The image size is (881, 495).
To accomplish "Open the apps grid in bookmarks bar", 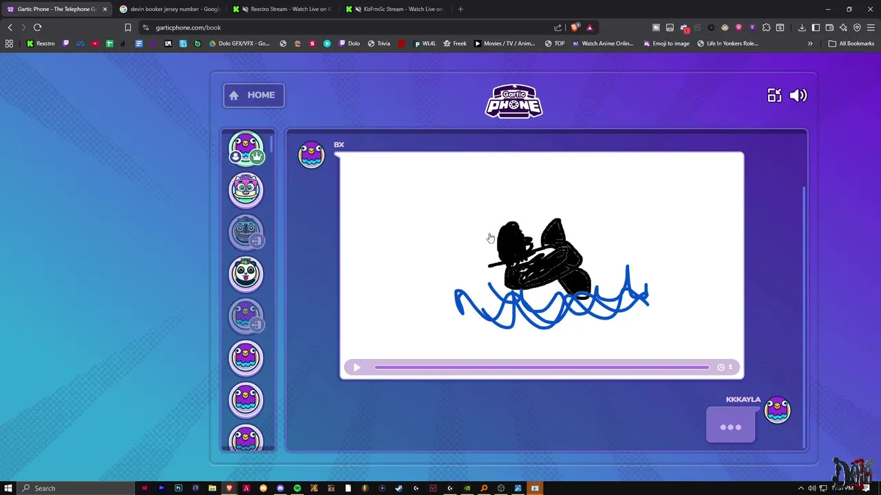I will click(9, 43).
